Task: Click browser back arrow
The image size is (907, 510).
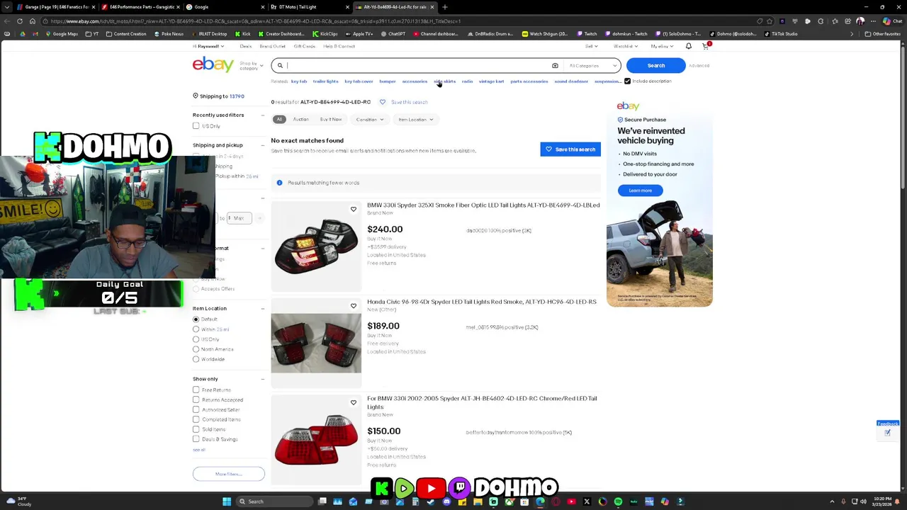Action: [x=7, y=21]
